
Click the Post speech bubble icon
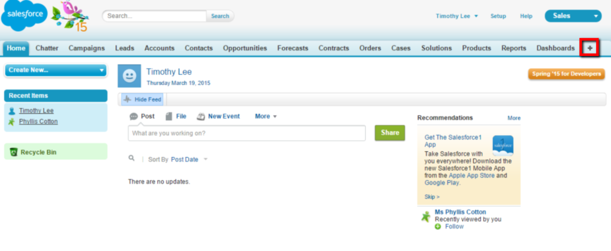point(134,117)
